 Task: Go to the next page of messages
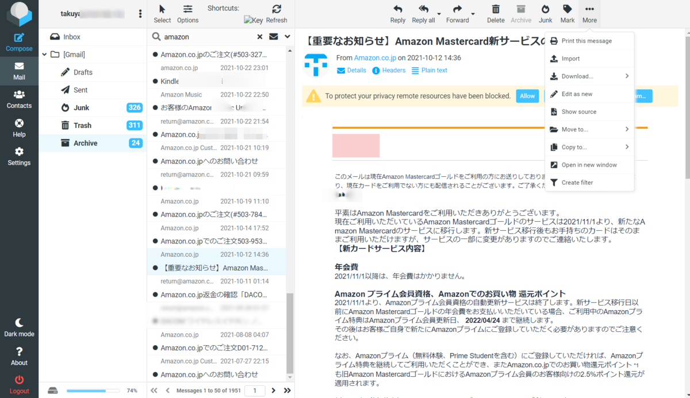point(273,391)
